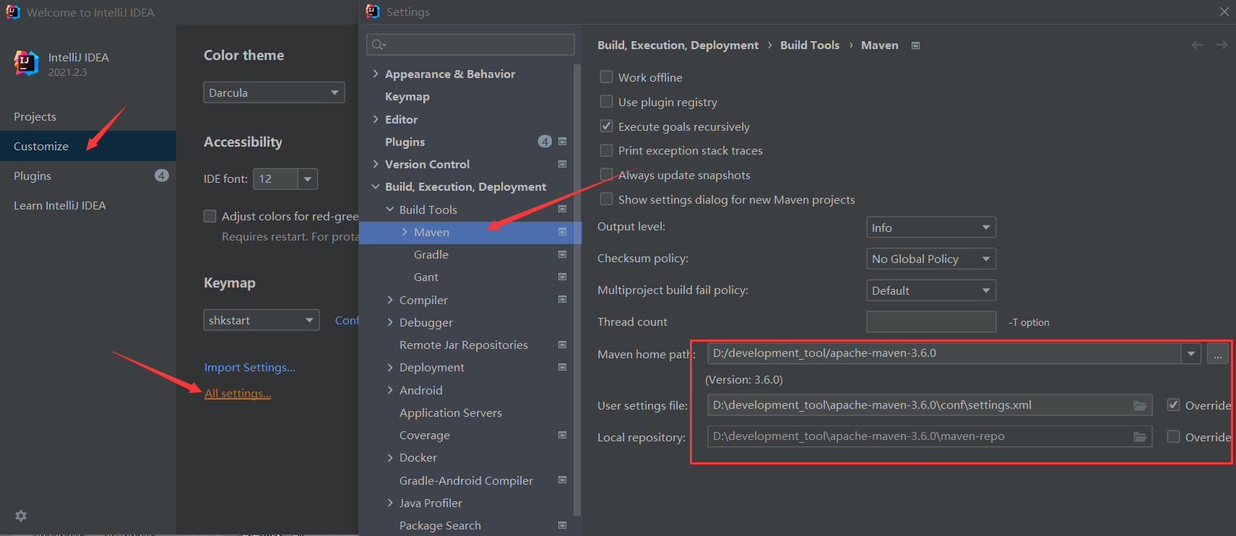Click Build Tools in the breadcrumb
Screen dimensions: 1236x536
click(x=810, y=45)
